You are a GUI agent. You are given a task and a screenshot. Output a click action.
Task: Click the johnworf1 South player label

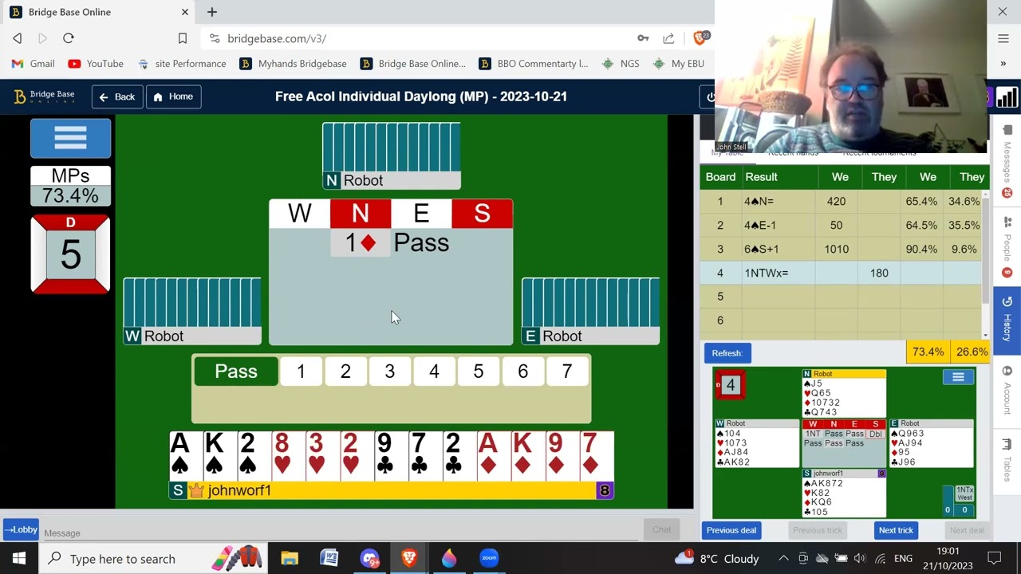(391, 491)
